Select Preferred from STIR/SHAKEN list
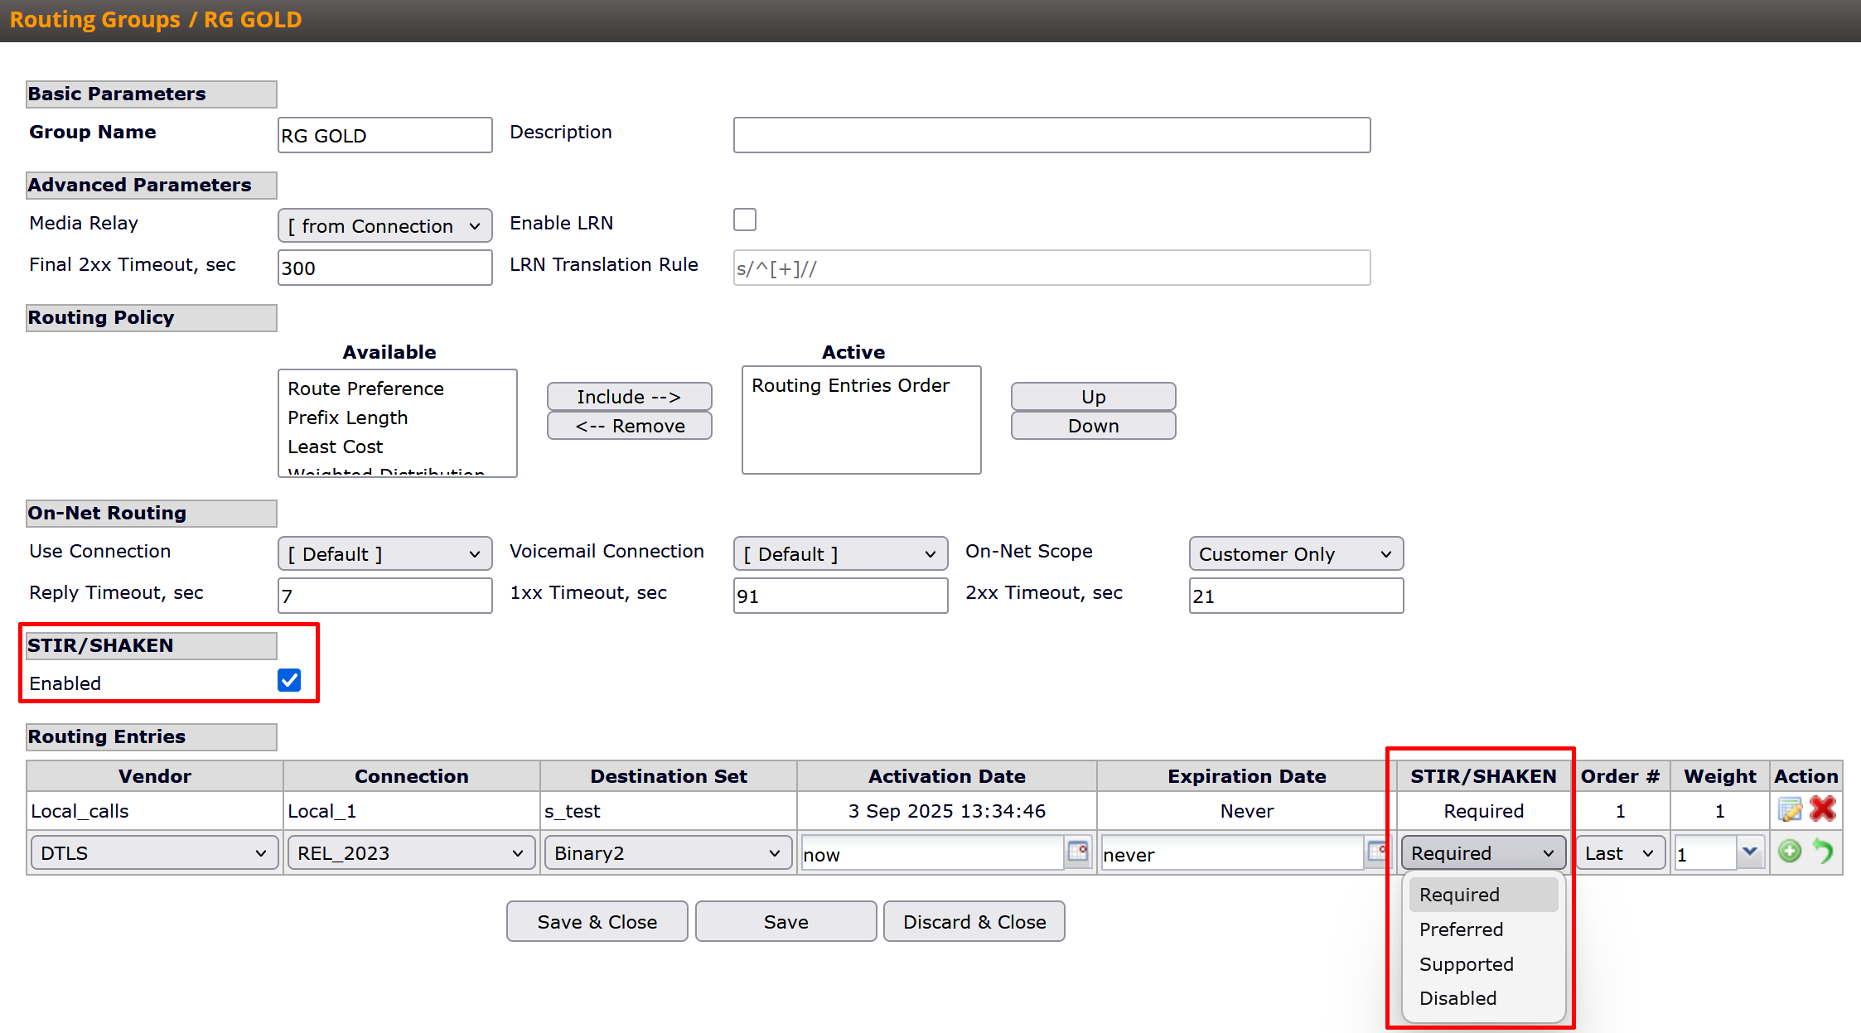The image size is (1861, 1033). pos(1461,929)
